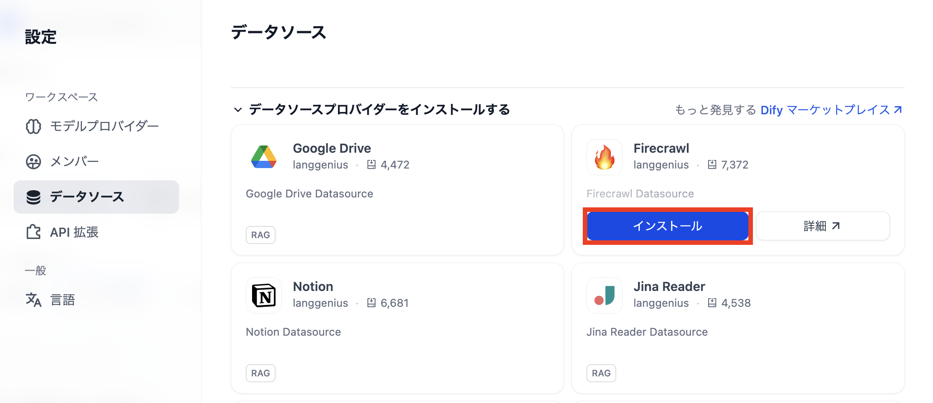The width and height of the screenshot is (933, 403).
Task: Open モデルプロバイダー settings in sidebar
Action: (104, 126)
